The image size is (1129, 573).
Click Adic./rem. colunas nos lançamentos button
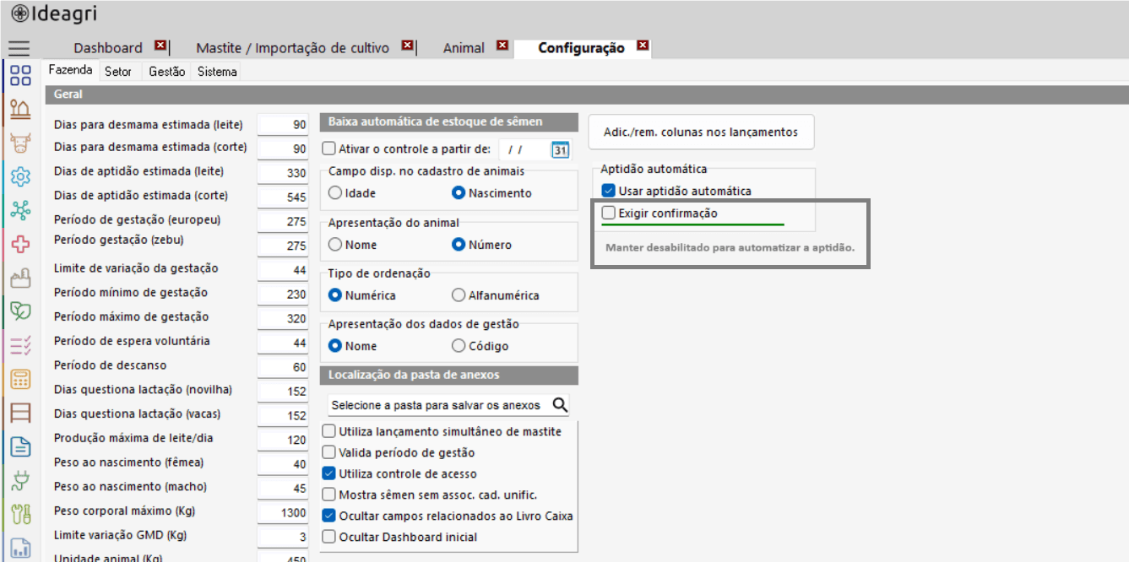pos(701,132)
